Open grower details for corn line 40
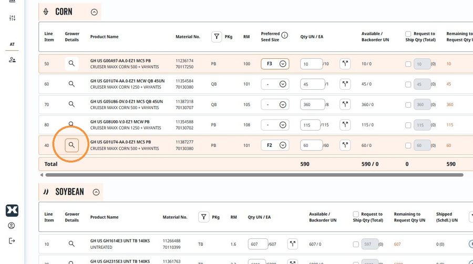 (x=71, y=145)
